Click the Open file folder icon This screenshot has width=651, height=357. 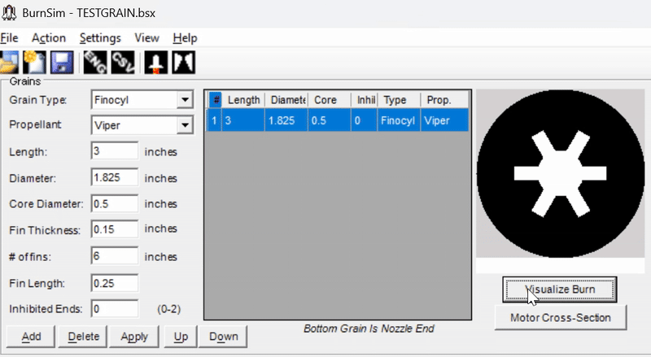coord(10,62)
